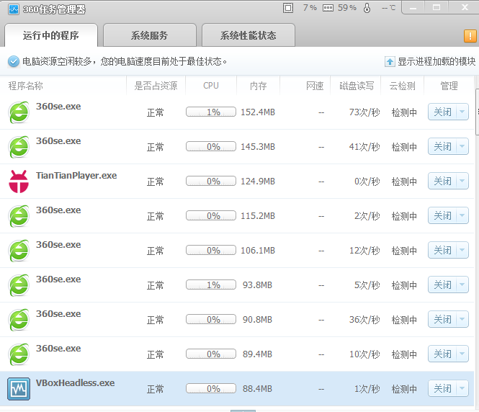Click the CPU usage chip icon in title bar
Viewport: 479px width, 412px height.
[288, 8]
